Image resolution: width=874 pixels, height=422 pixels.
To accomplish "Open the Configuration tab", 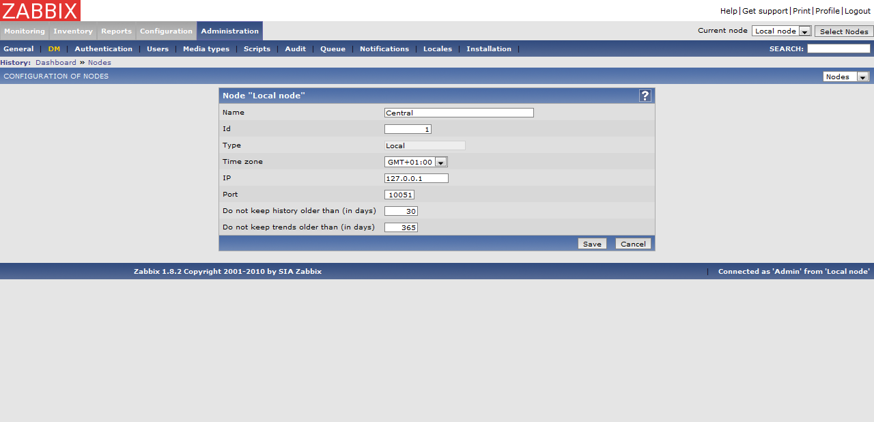I will tap(166, 31).
